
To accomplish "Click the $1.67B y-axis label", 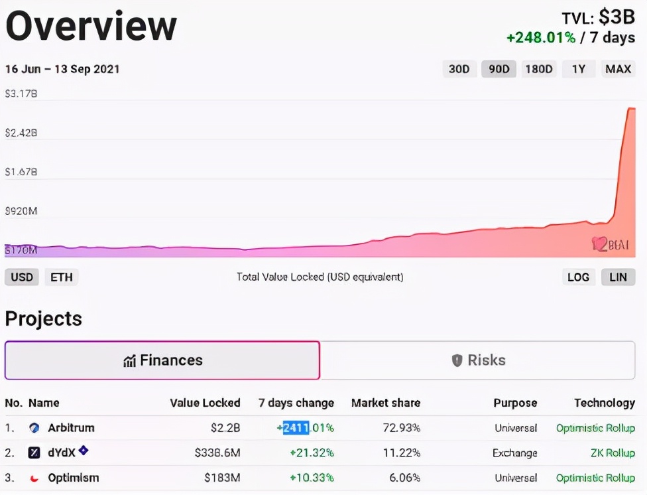I will click(x=21, y=171).
